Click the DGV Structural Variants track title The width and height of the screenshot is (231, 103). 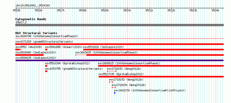click(36, 33)
